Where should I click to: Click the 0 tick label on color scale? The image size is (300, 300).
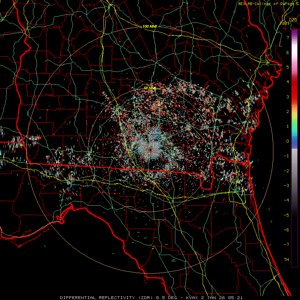(x=288, y=141)
